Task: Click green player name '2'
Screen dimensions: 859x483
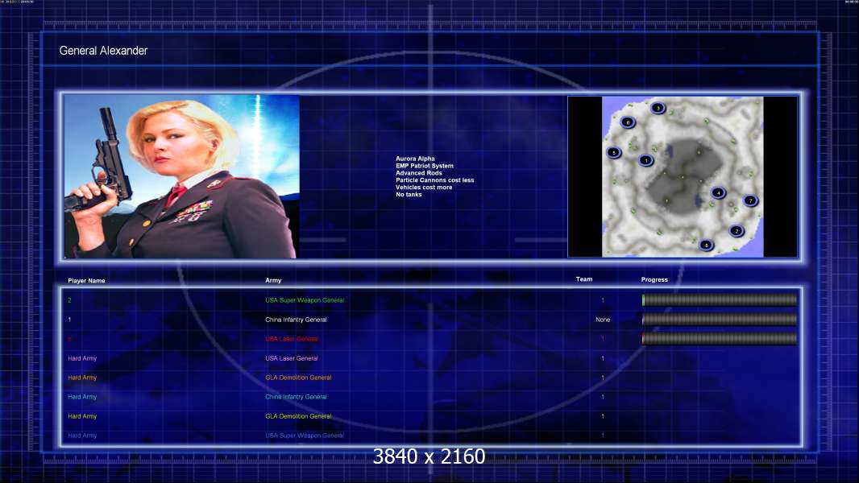Action: [x=69, y=300]
